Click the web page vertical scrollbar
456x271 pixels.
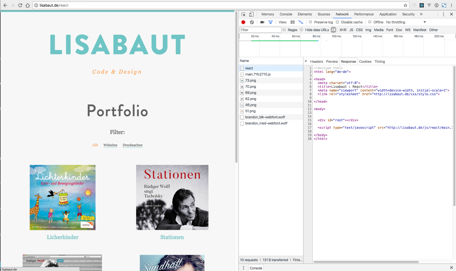236,87
